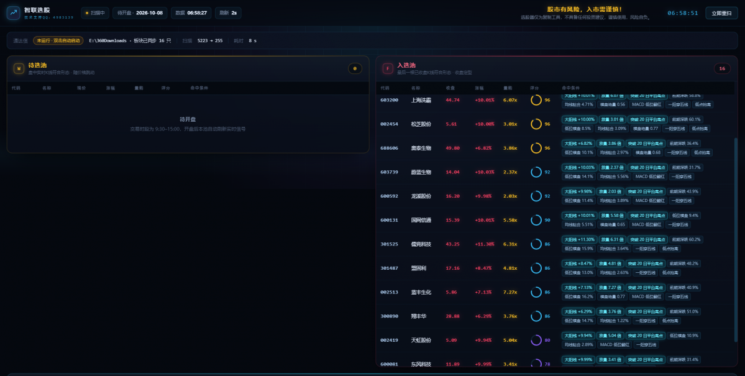Click the 数据 06:58:27 timestamp pill
745x376 pixels.
[191, 13]
